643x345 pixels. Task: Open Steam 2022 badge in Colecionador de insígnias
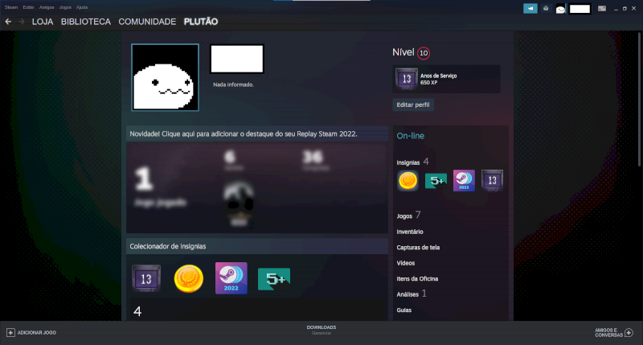231,278
